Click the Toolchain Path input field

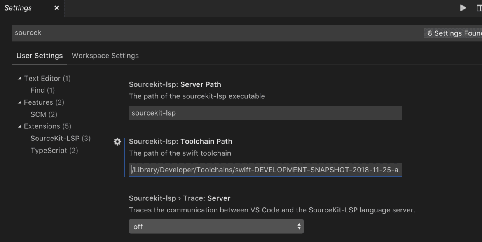[x=265, y=170]
